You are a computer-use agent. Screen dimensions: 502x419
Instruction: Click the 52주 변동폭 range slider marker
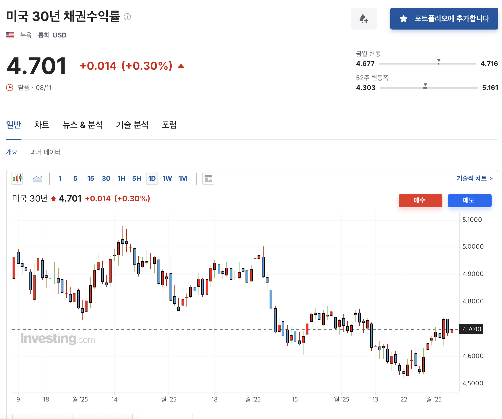tap(425, 86)
